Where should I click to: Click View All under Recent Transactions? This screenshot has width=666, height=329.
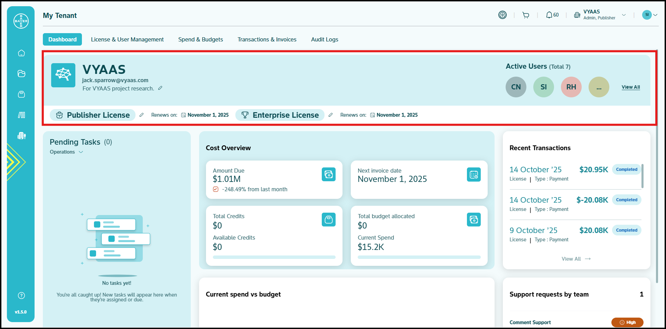click(576, 259)
